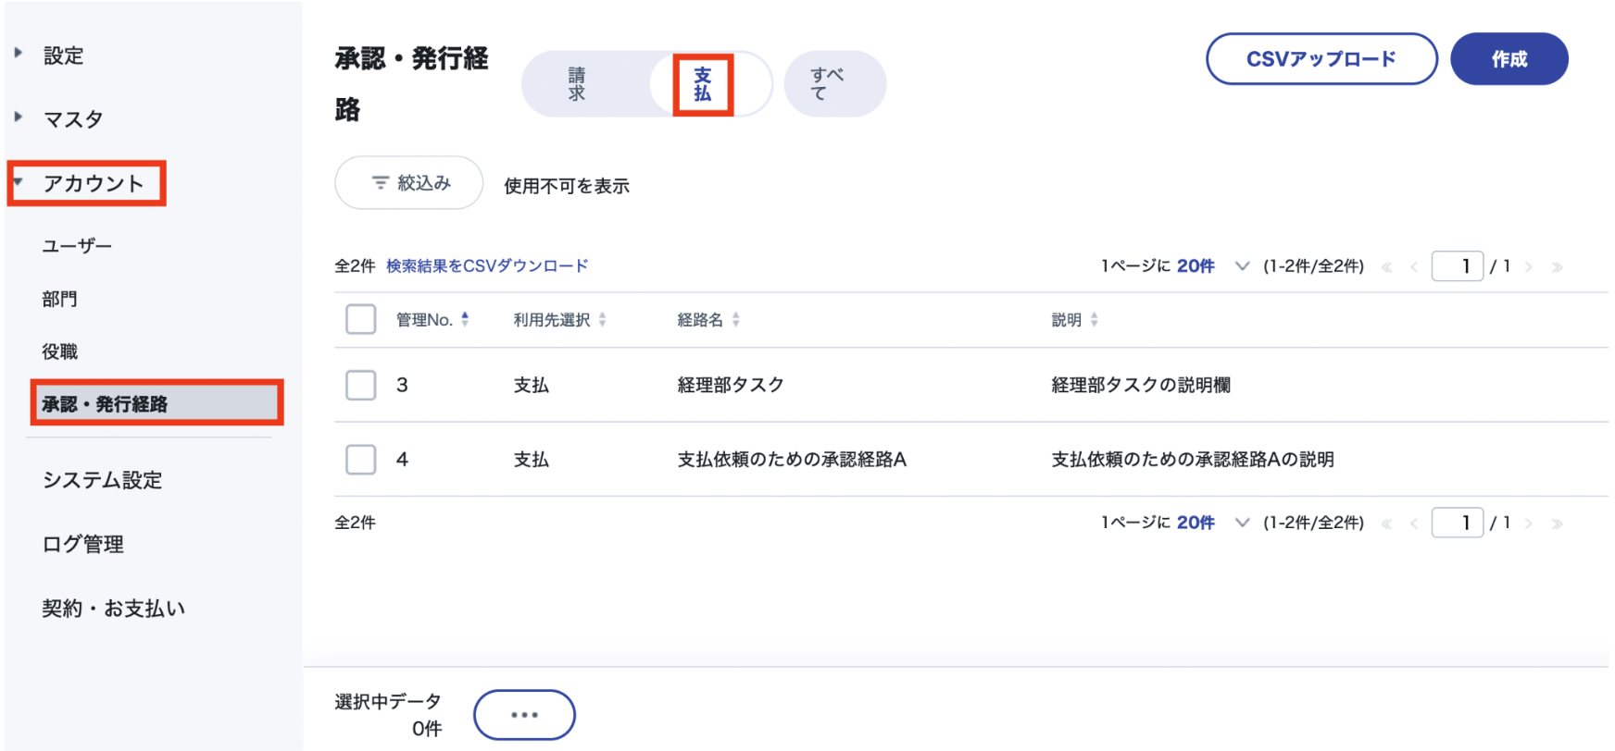Click bottom previous-page arrow icon
Viewport: 1615px width, 751px height.
click(x=1414, y=523)
